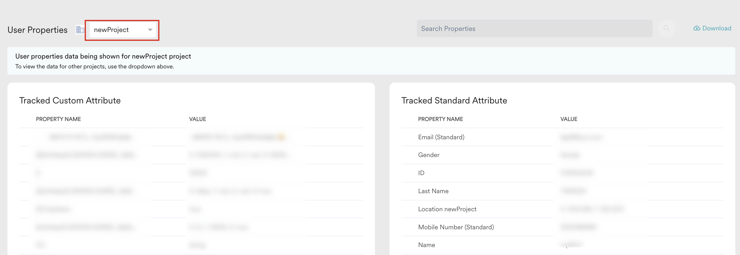Click the ID property name
The width and height of the screenshot is (740, 255).
click(421, 173)
